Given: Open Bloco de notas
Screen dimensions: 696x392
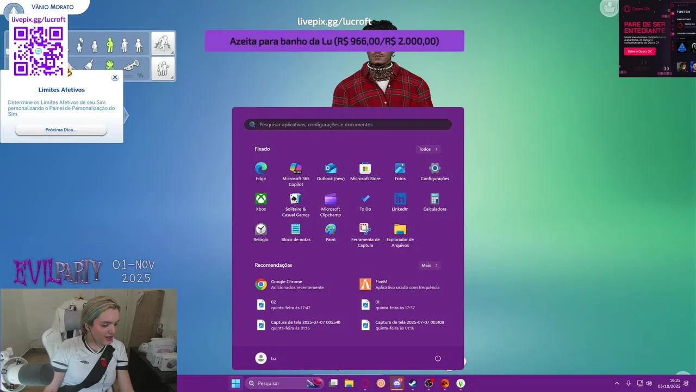Looking at the screenshot, I should [x=296, y=232].
